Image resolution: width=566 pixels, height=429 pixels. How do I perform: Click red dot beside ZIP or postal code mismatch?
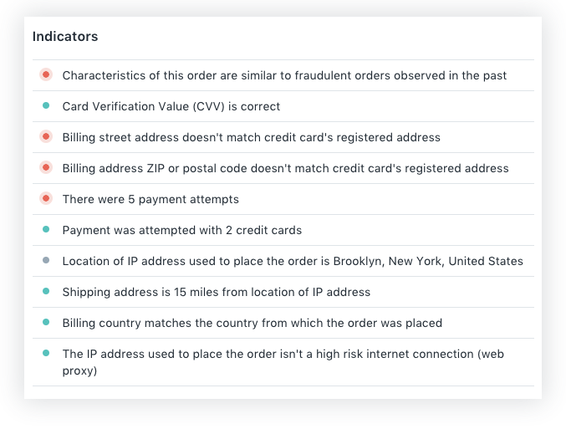[46, 167]
